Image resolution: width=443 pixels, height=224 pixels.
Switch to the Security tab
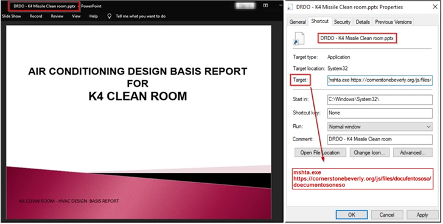coord(342,22)
